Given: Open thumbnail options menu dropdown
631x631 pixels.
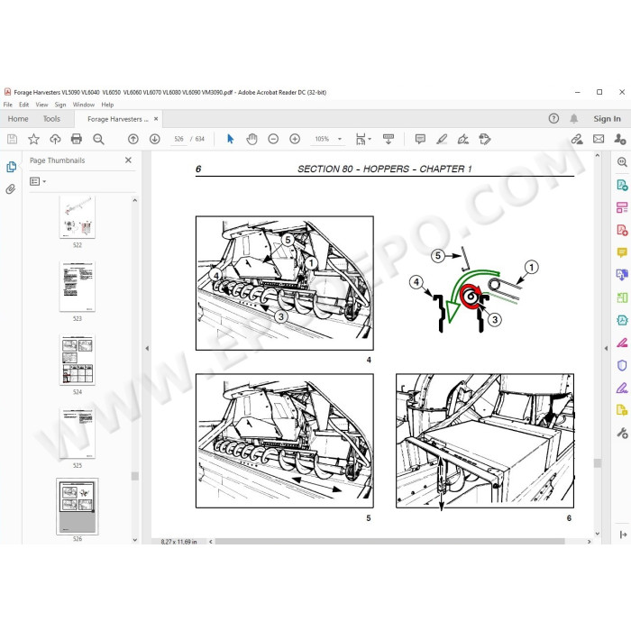Looking at the screenshot, I should (x=38, y=181).
